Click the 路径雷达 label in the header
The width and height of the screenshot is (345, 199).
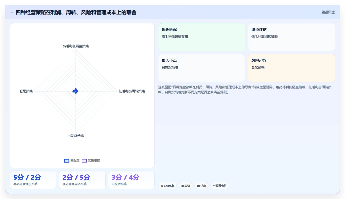pos(328,12)
